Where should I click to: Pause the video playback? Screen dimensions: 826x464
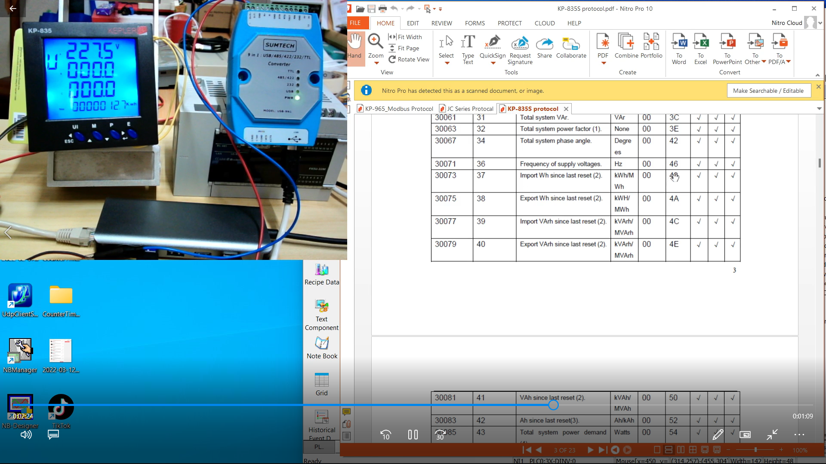(413, 435)
